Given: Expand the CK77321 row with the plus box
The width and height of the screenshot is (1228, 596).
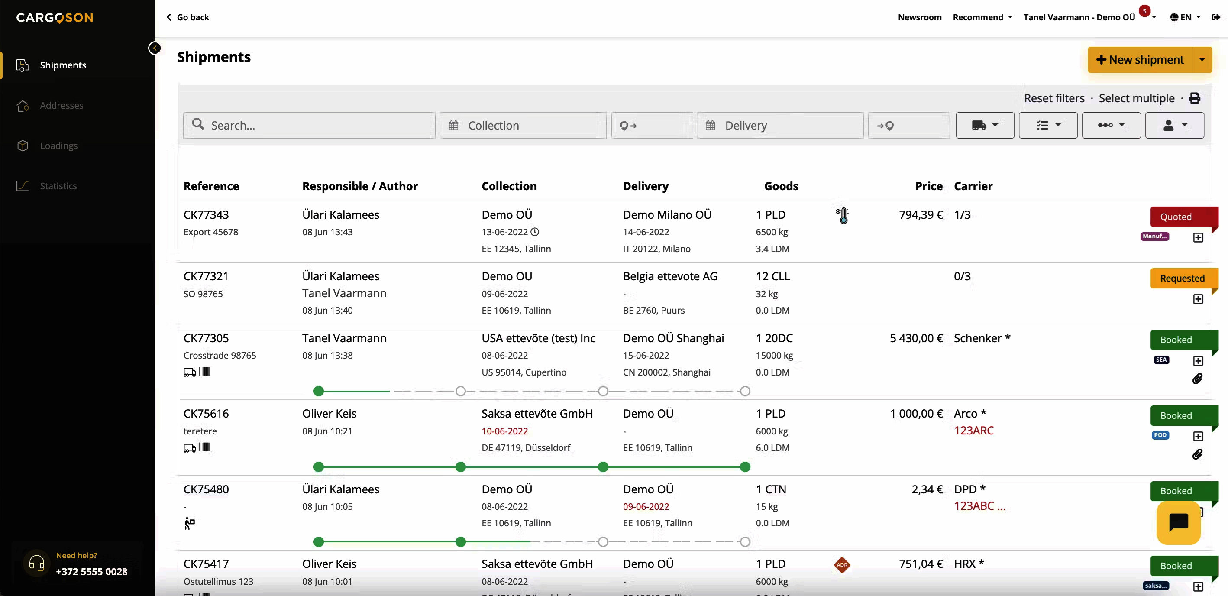Looking at the screenshot, I should click(1198, 299).
